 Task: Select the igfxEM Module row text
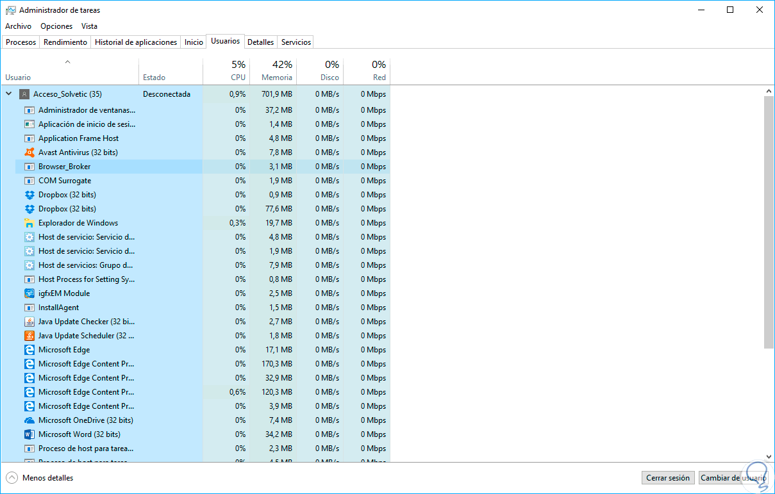(64, 293)
